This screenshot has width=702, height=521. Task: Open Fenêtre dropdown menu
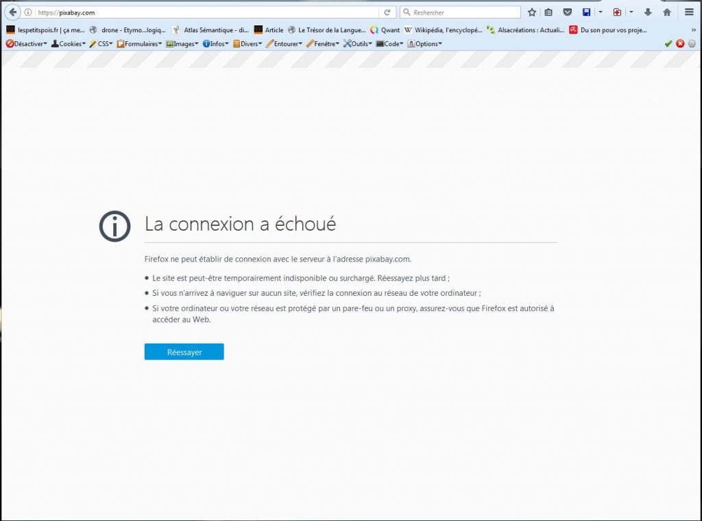coord(323,43)
